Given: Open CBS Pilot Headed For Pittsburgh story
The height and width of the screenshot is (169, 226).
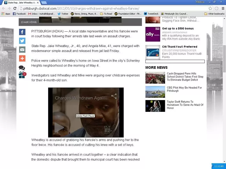Looking at the screenshot, I should tap(184, 89).
